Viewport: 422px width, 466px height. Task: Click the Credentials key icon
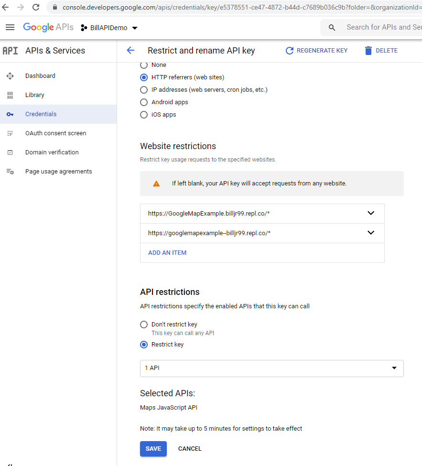[10, 114]
